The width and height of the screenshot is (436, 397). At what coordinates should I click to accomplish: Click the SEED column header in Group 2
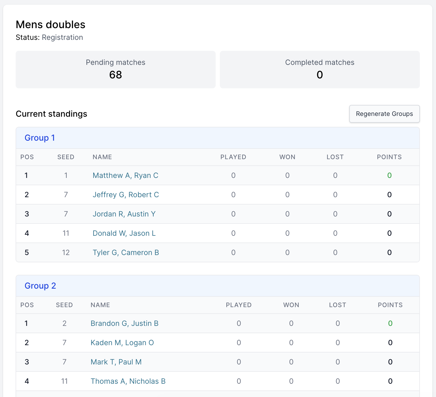64,305
